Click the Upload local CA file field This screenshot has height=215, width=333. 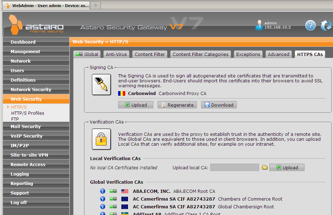[x=235, y=167]
